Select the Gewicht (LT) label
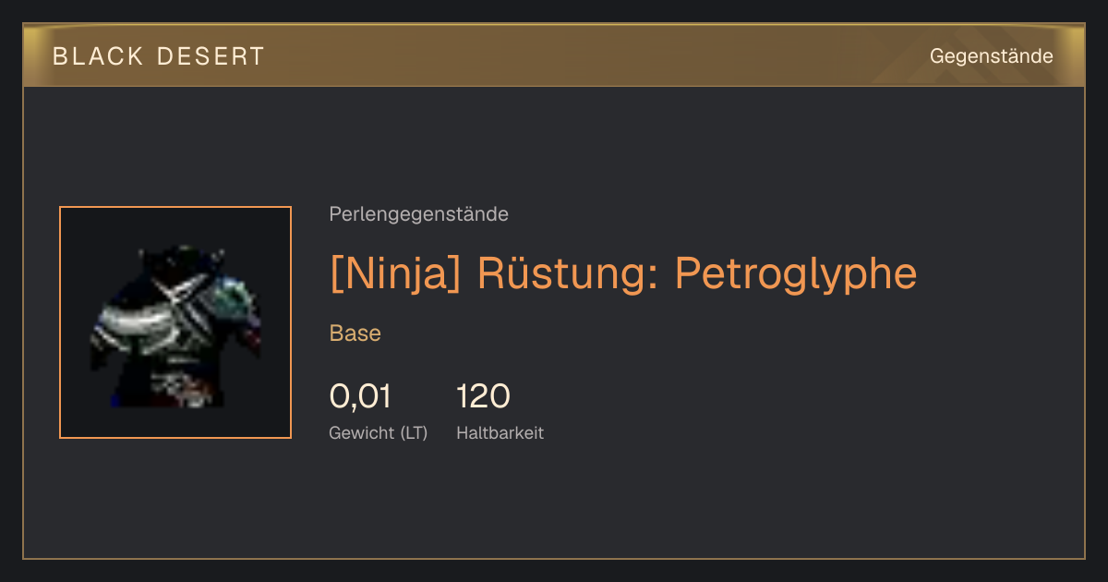 (379, 432)
